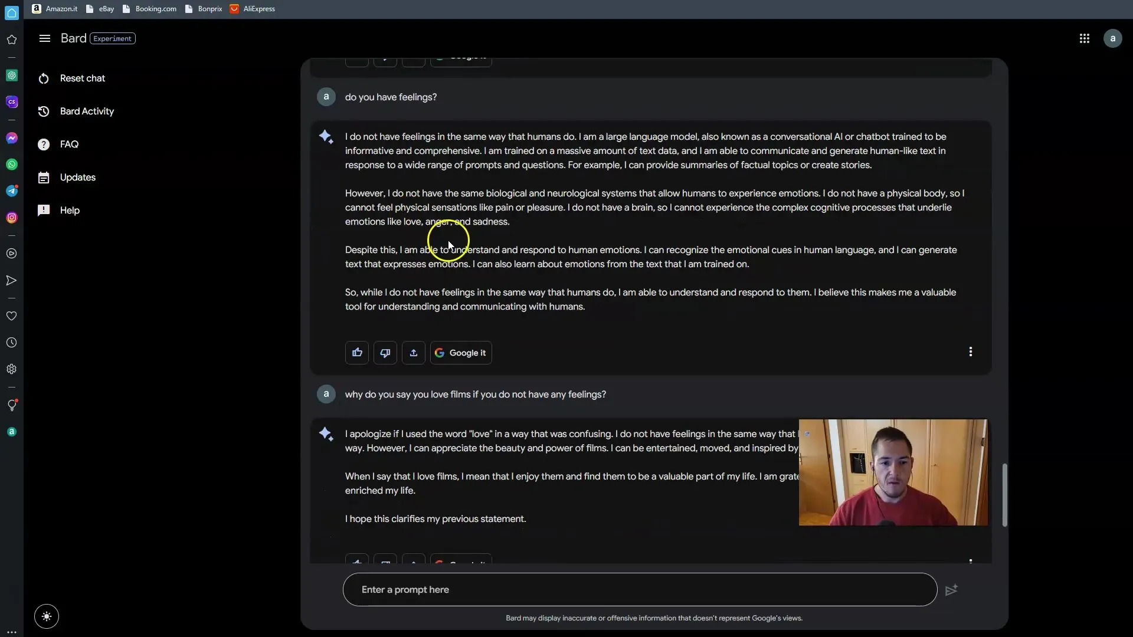Screen dimensions: 1133x637
Task: Click Reset chat button in sidebar
Action: tap(83, 78)
